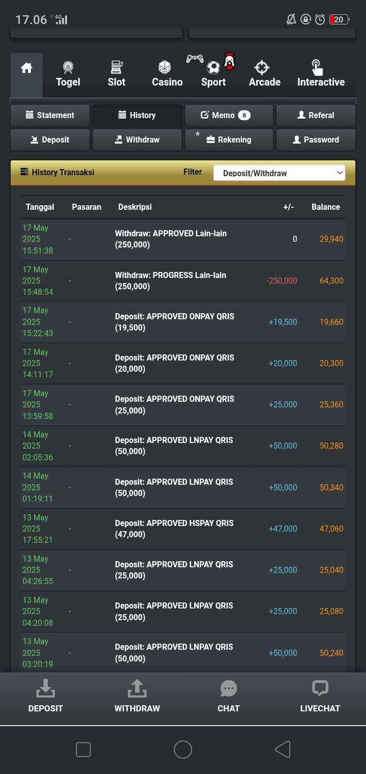Viewport: 366px width, 774px height.
Task: Open the Interactive touch icon
Action: pyautogui.click(x=317, y=67)
